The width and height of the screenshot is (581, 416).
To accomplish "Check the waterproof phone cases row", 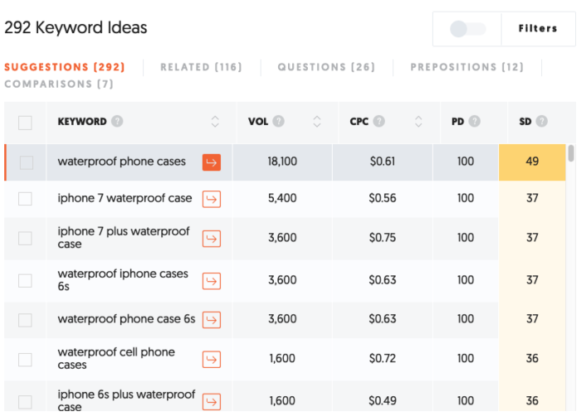I will [x=27, y=162].
